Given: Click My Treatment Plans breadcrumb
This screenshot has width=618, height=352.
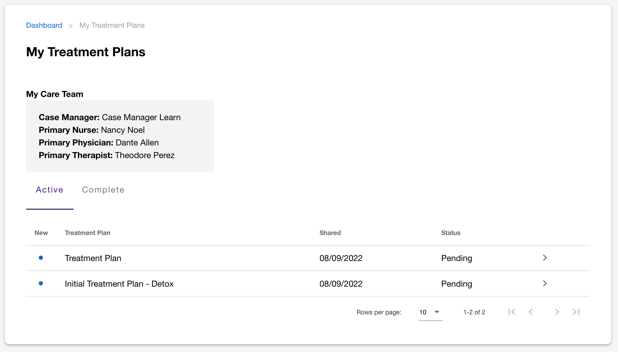Looking at the screenshot, I should click(112, 25).
